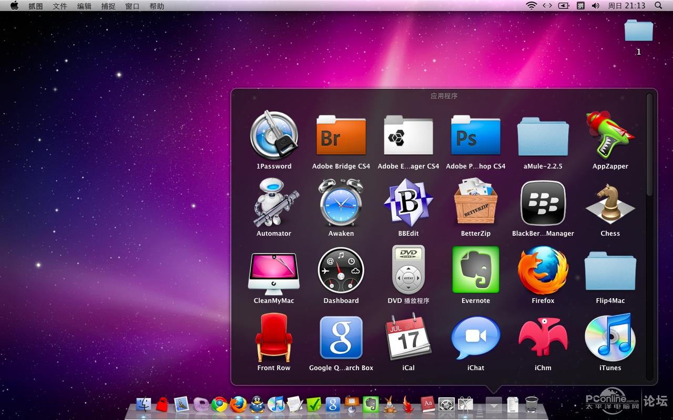Screen dimensions: 673x420
Task: Click Firefox icon in the Dock
Action: coord(238,404)
